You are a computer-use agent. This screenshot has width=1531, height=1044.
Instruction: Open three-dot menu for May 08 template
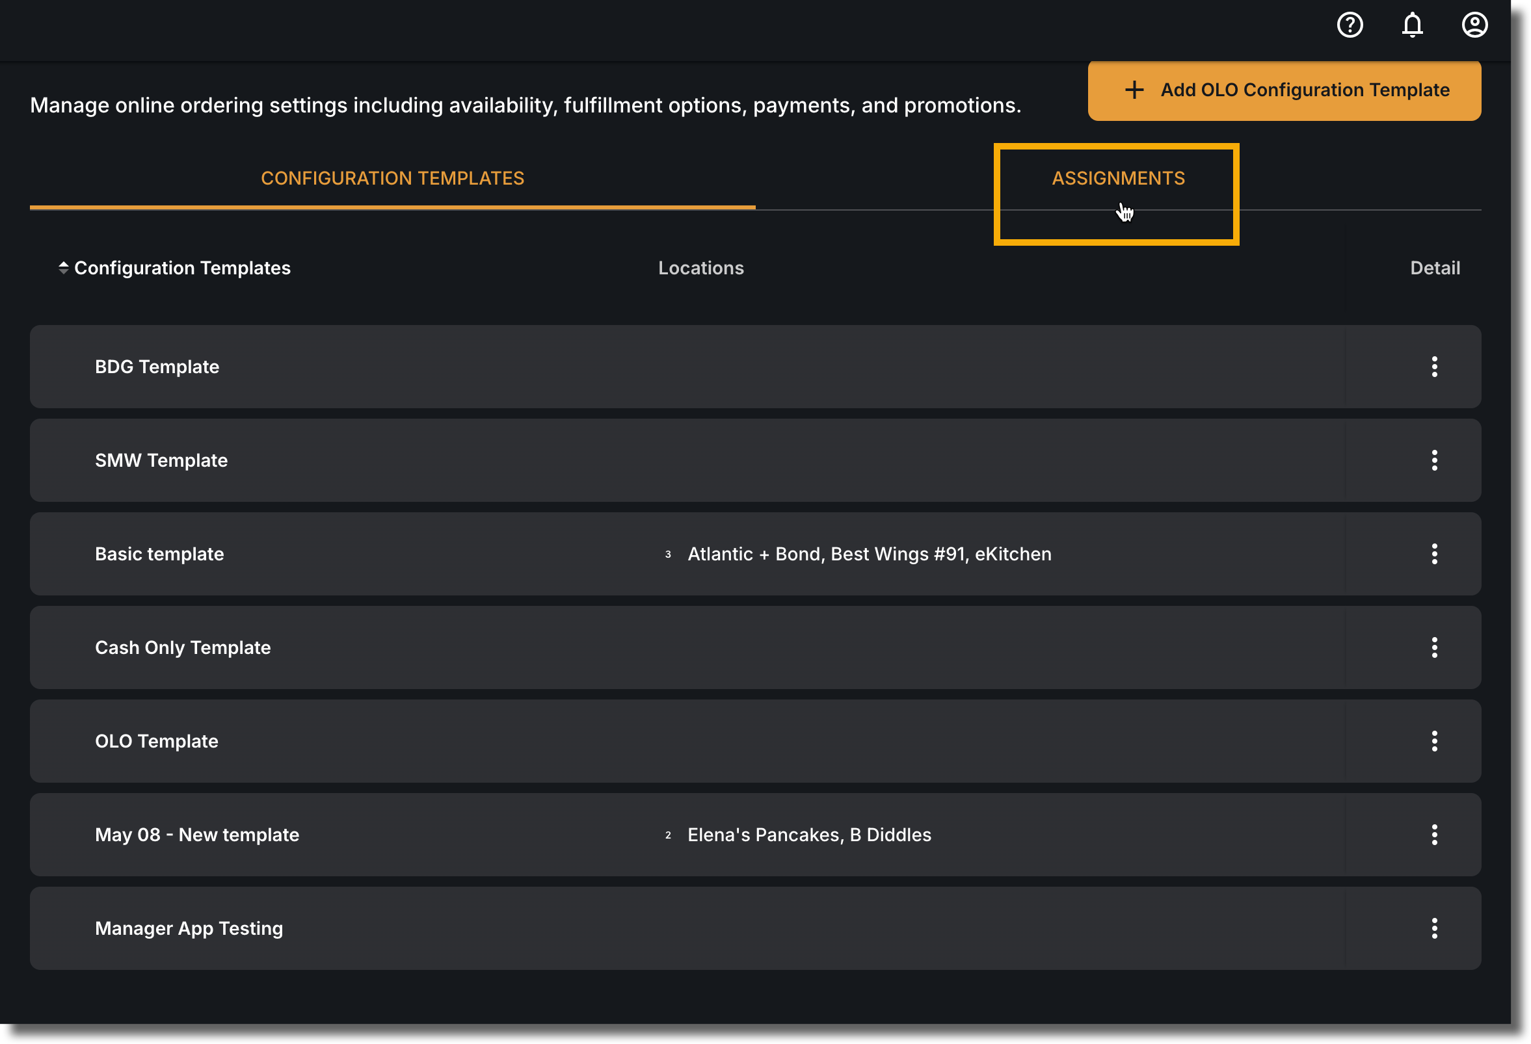pos(1434,834)
